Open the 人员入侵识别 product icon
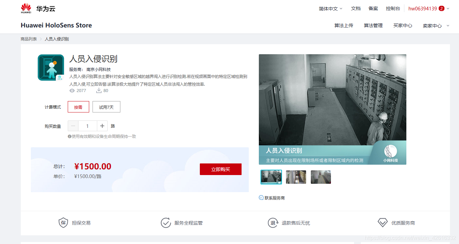The image size is (459, 244). tap(51, 67)
